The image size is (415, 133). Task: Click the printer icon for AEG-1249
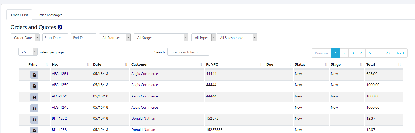(34, 97)
